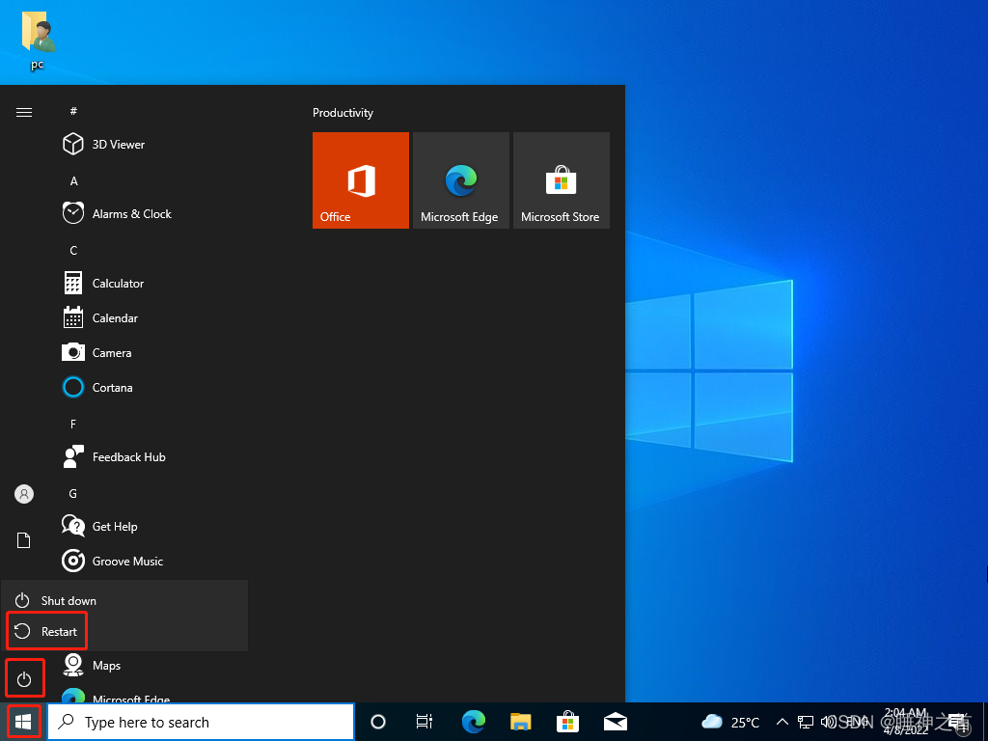Open Documents from the Start sidebar
This screenshot has width=988, height=741.
coord(23,540)
